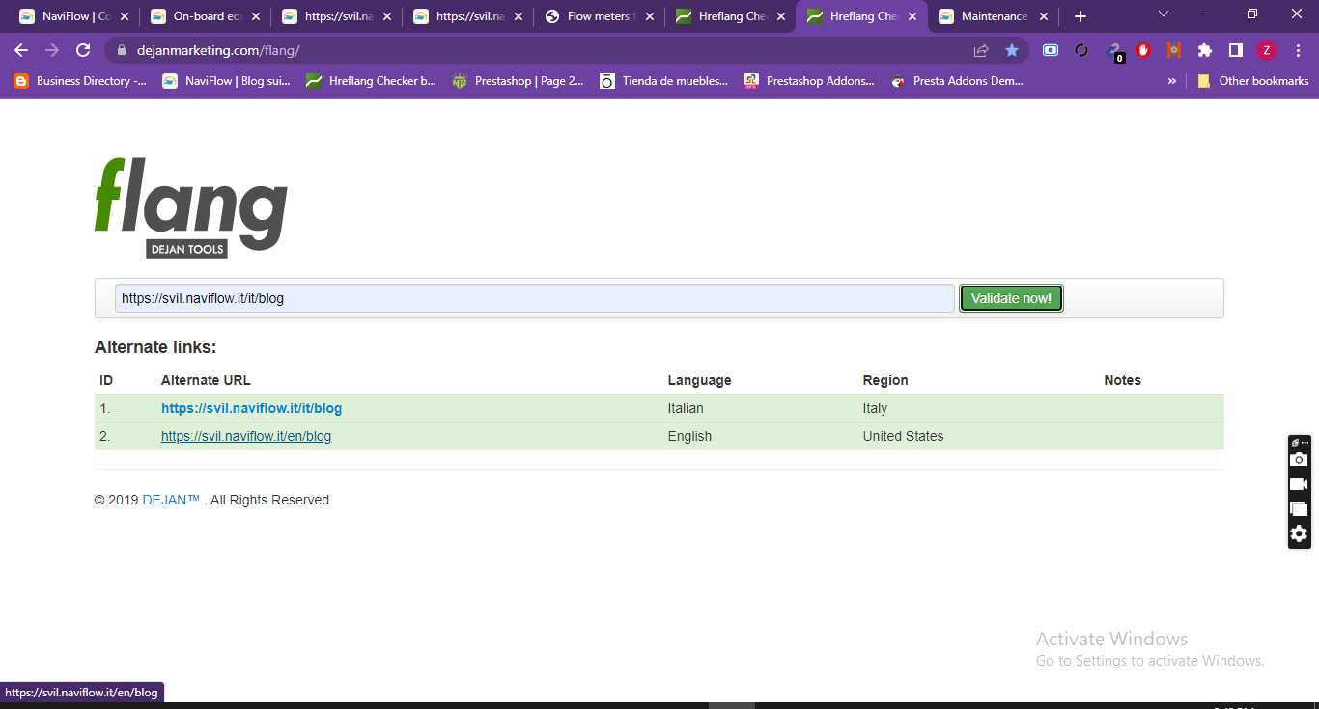Open the Presta Addons Demo bookmark
This screenshot has width=1319, height=709.
pos(958,81)
